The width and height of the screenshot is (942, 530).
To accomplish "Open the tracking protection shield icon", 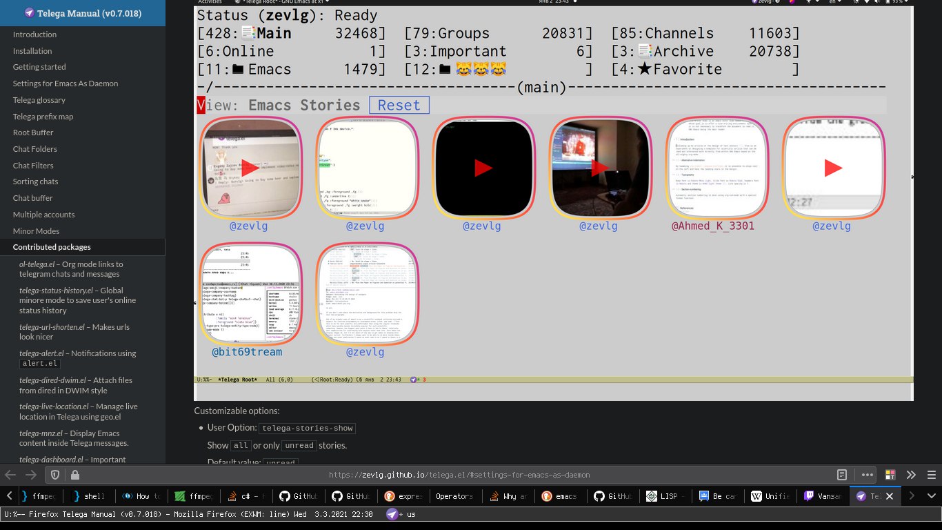I will 56,475.
